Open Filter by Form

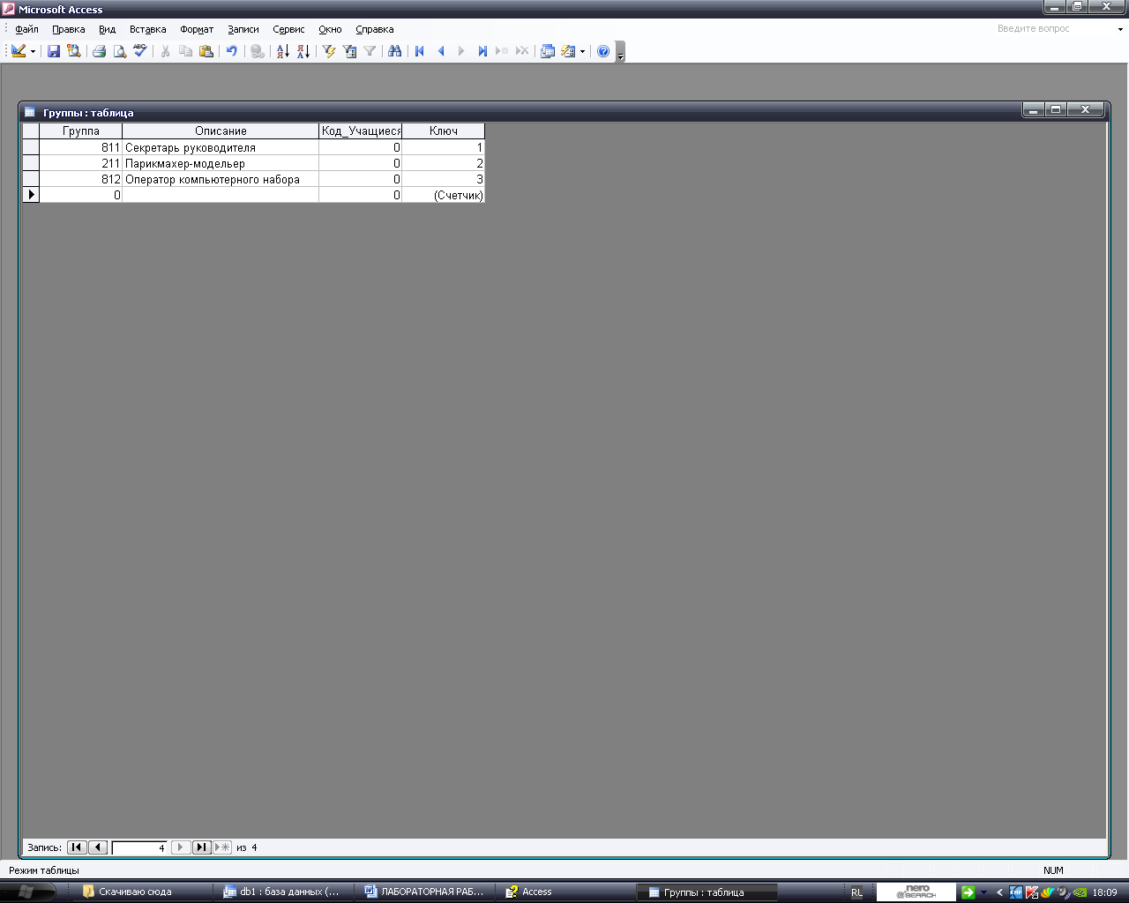click(x=349, y=51)
